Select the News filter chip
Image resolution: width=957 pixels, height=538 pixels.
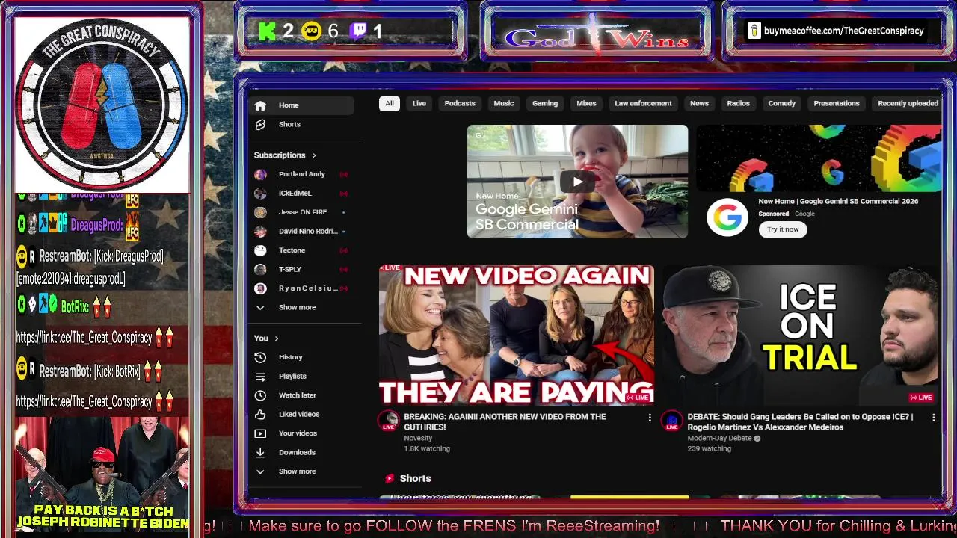[699, 103]
